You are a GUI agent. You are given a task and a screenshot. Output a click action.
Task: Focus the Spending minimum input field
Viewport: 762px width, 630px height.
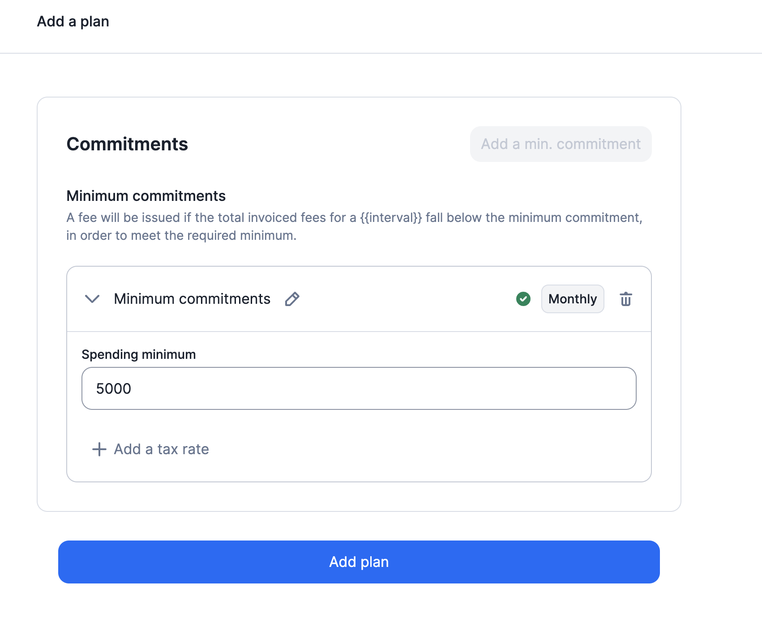[359, 388]
